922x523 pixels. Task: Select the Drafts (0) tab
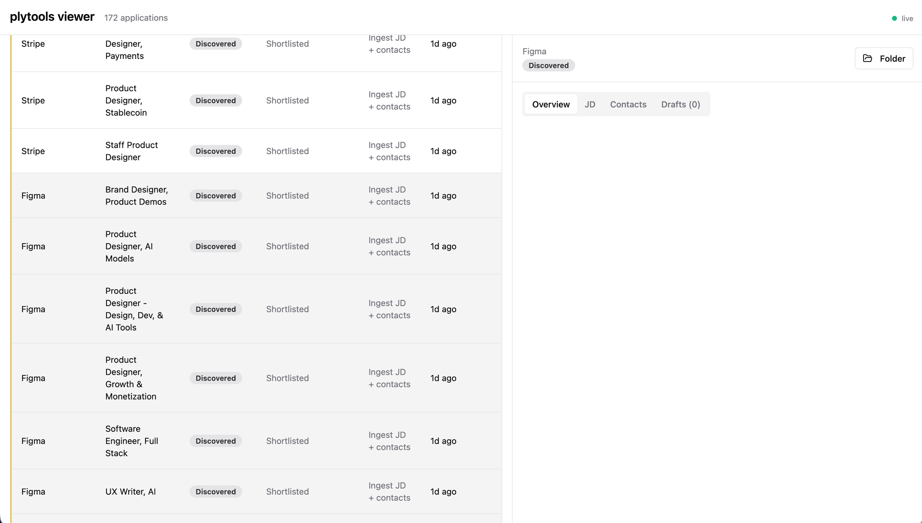click(680, 104)
